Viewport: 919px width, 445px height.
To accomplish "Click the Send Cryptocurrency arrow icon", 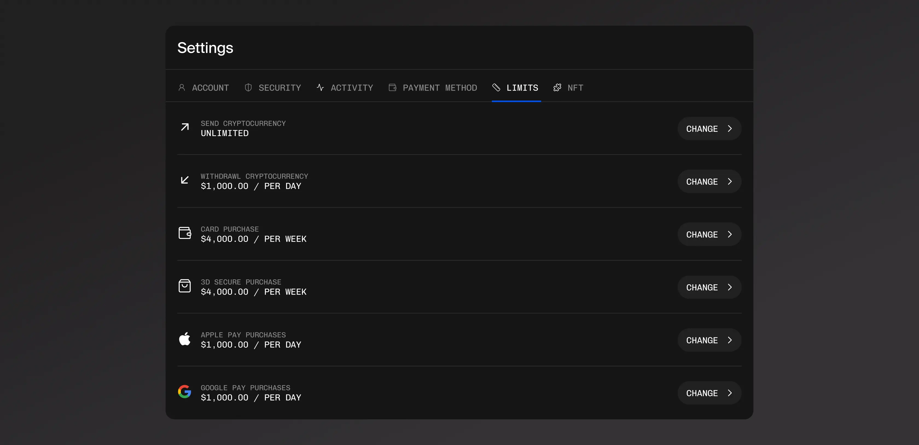I will [184, 127].
